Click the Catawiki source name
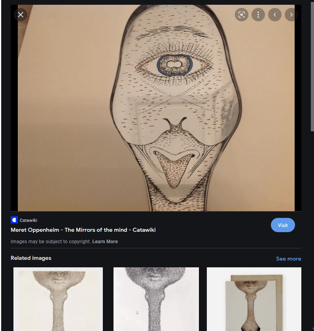This screenshot has width=314, height=331. click(28, 220)
